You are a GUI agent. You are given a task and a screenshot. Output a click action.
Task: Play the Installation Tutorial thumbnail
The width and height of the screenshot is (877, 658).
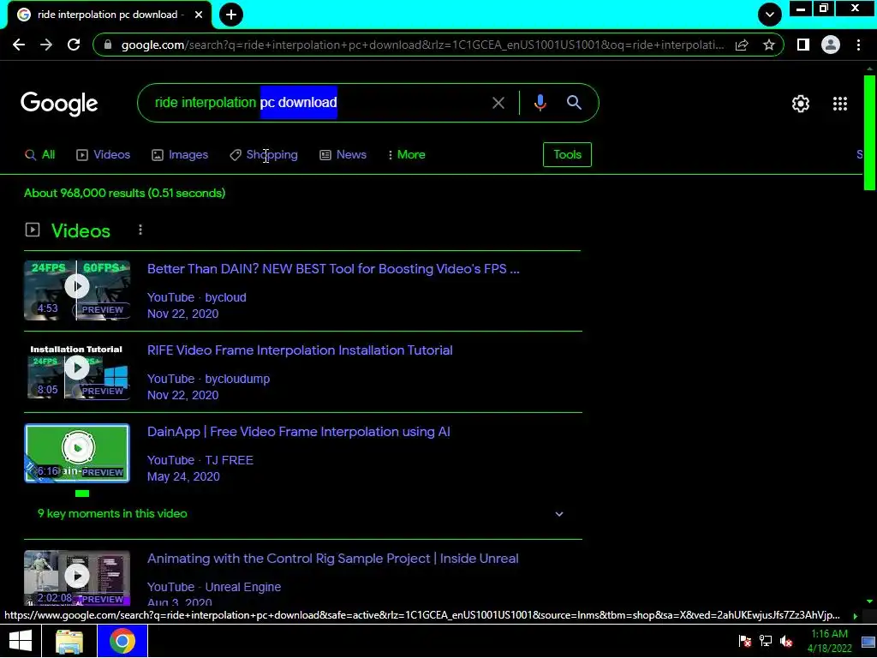tap(77, 372)
